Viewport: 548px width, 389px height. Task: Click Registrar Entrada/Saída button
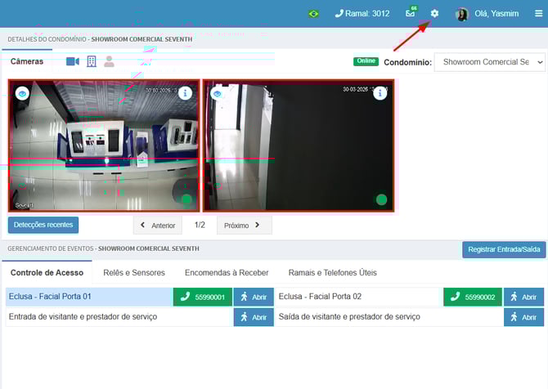[x=503, y=249]
